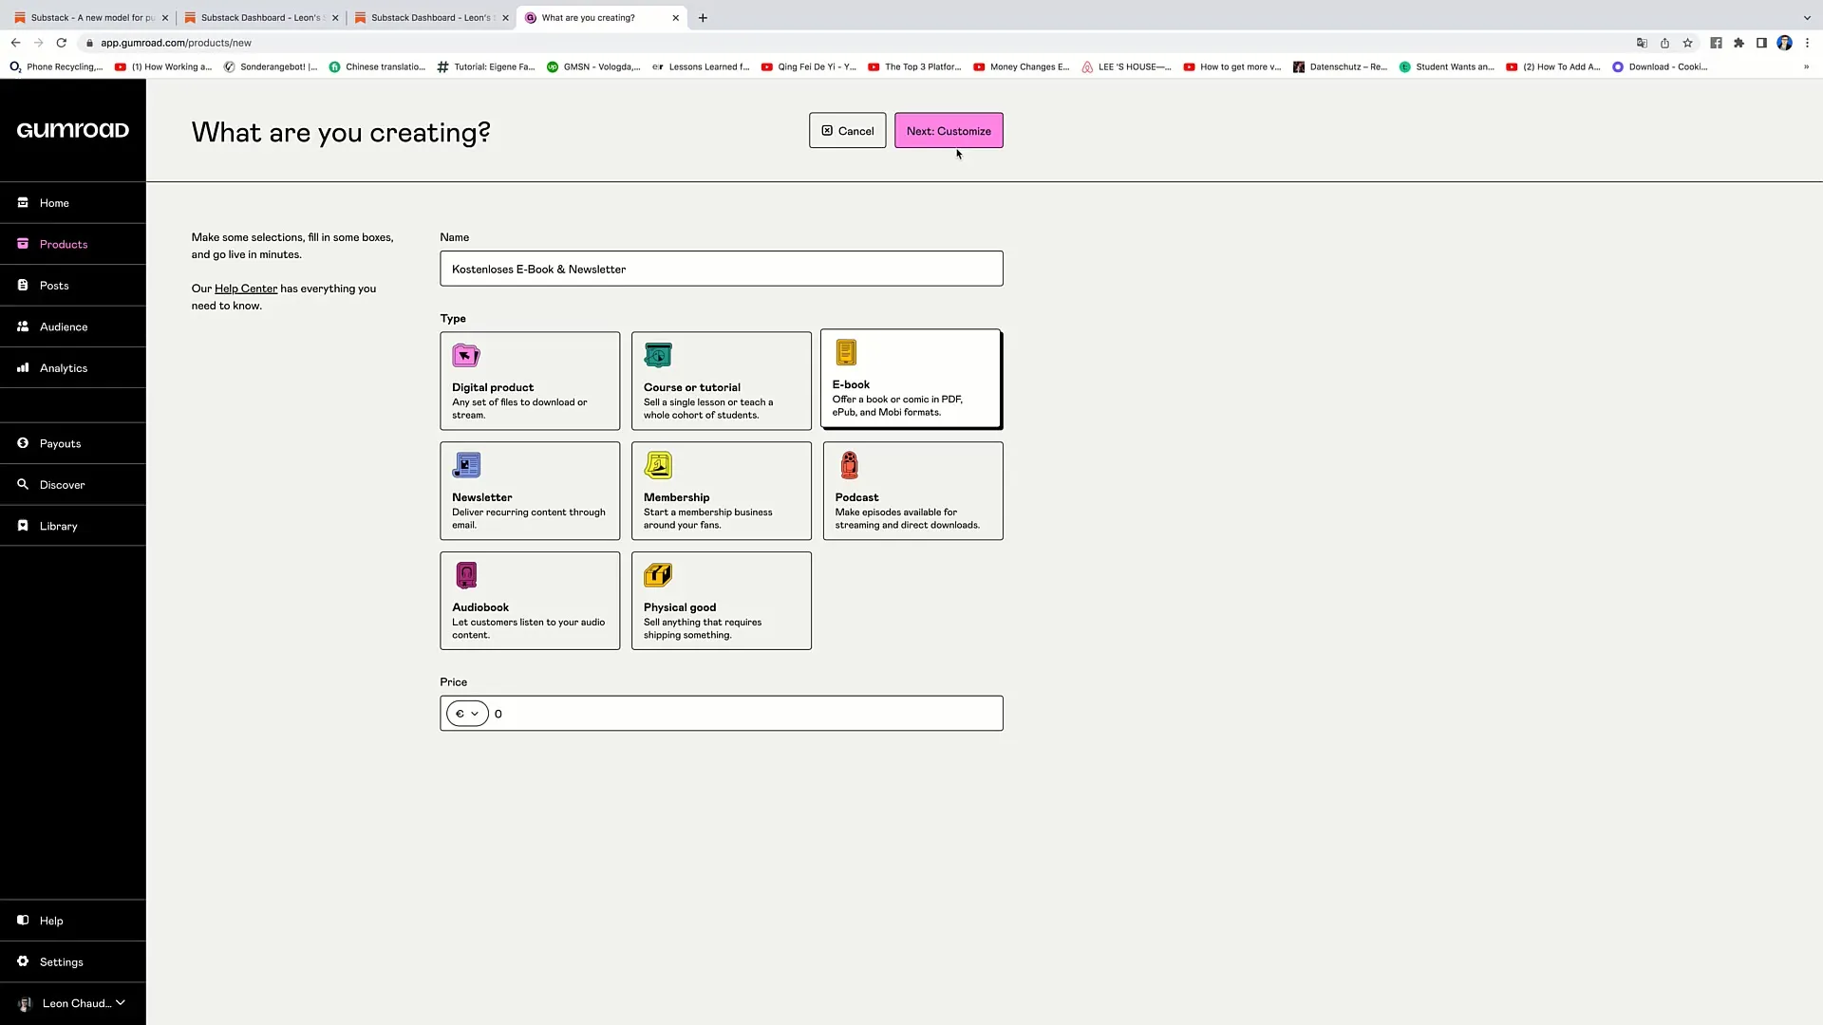1823x1025 pixels.
Task: Open Download - Cooki... bookmark
Action: point(1660,66)
